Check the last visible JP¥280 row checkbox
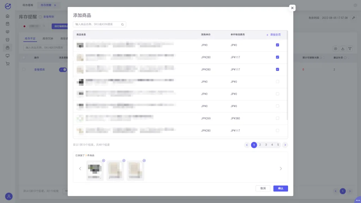Image resolution: width=361 pixels, height=203 pixels. point(277,130)
